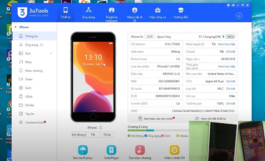Click the grid icon next to Common tools
Screen dimensions: 265x161
point(21,122)
